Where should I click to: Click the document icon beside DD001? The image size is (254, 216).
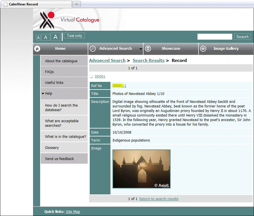(x=91, y=76)
